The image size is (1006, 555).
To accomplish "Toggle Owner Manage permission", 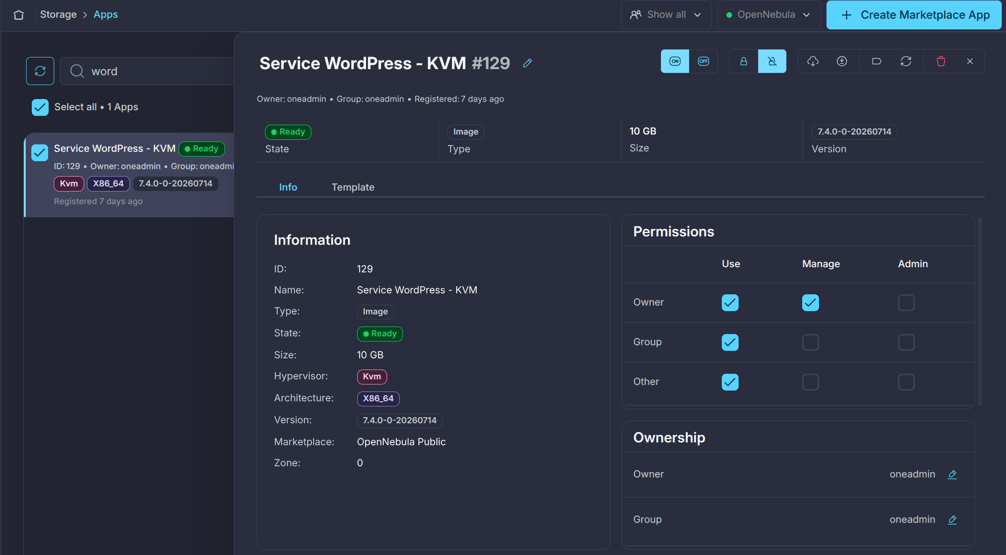I will pyautogui.click(x=811, y=303).
